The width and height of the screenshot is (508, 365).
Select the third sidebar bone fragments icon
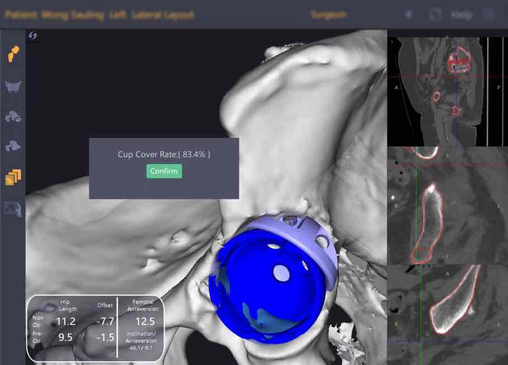(x=13, y=117)
